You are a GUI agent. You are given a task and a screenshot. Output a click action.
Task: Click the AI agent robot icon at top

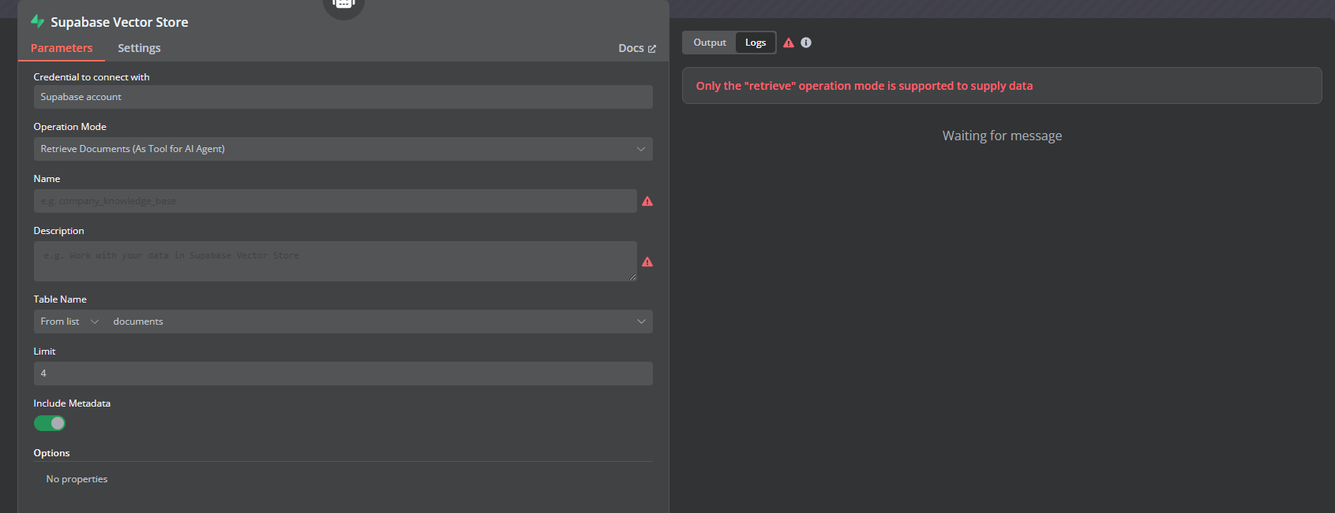click(343, 5)
